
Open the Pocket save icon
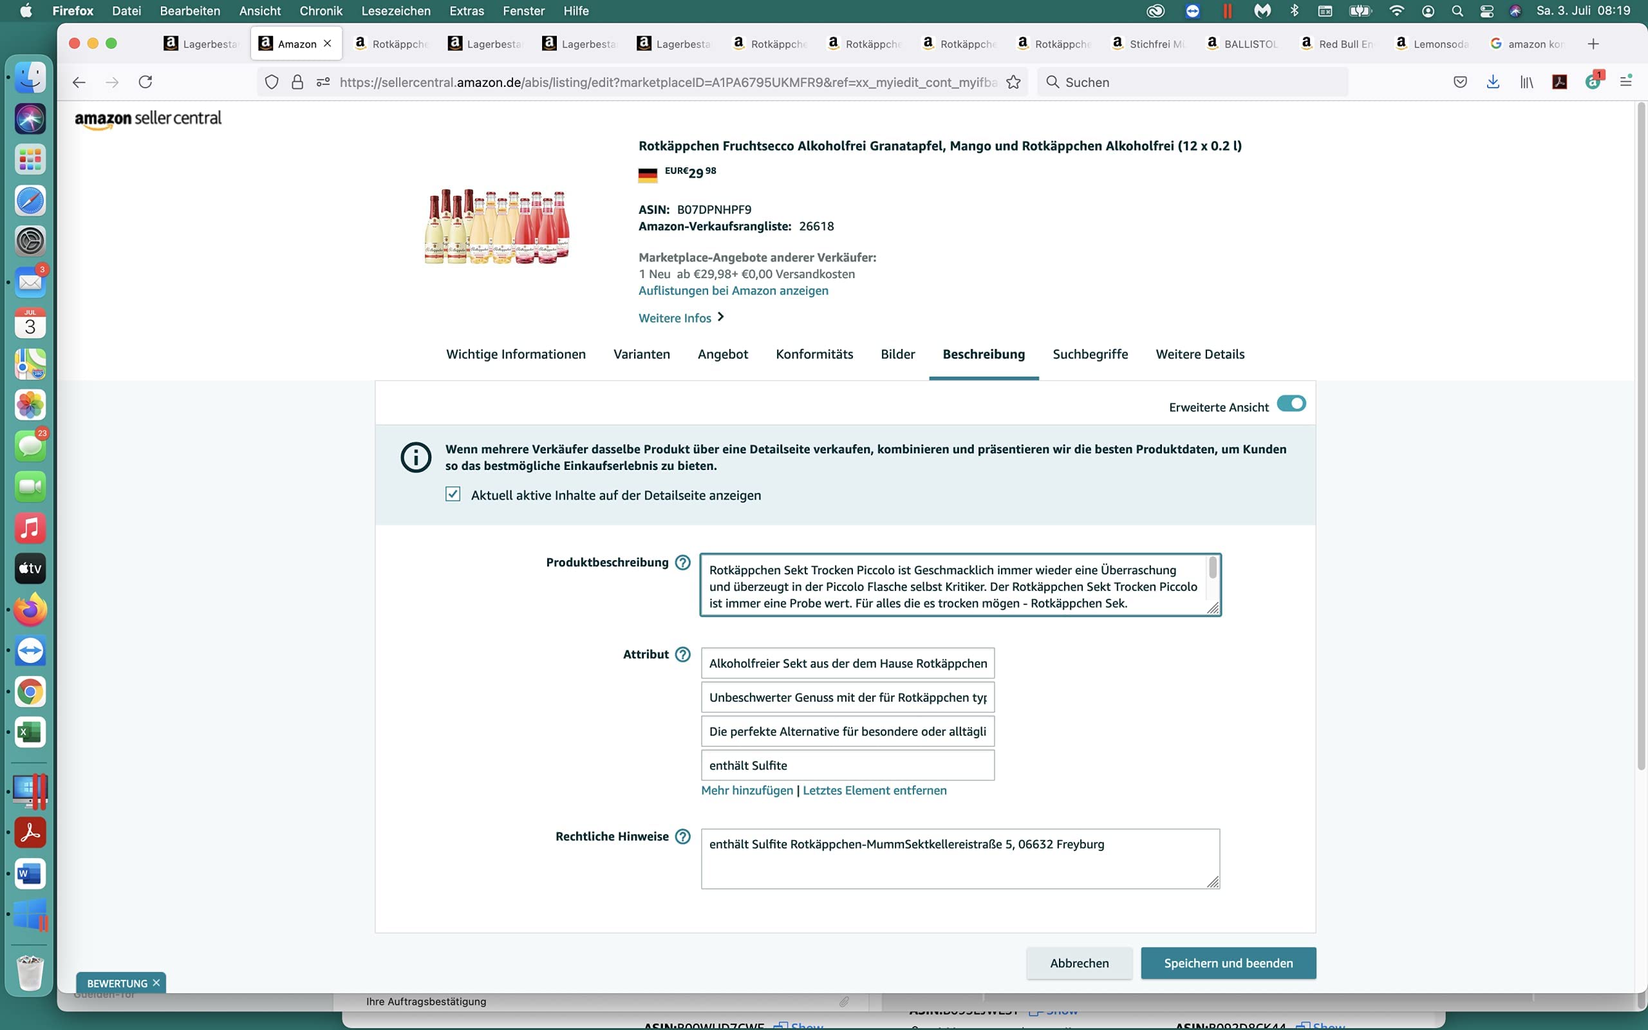point(1460,82)
